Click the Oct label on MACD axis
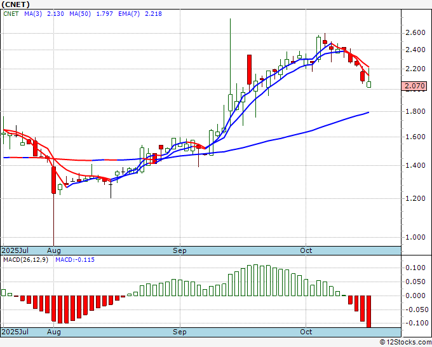The height and width of the screenshot is (347, 432). click(x=306, y=332)
